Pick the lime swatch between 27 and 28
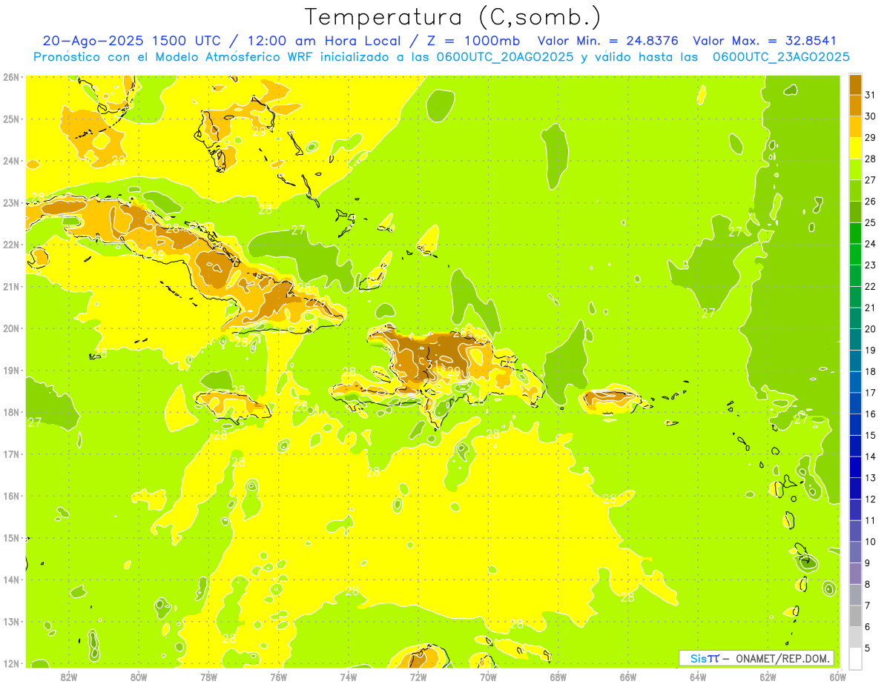This screenshot has width=890, height=687. [855, 169]
